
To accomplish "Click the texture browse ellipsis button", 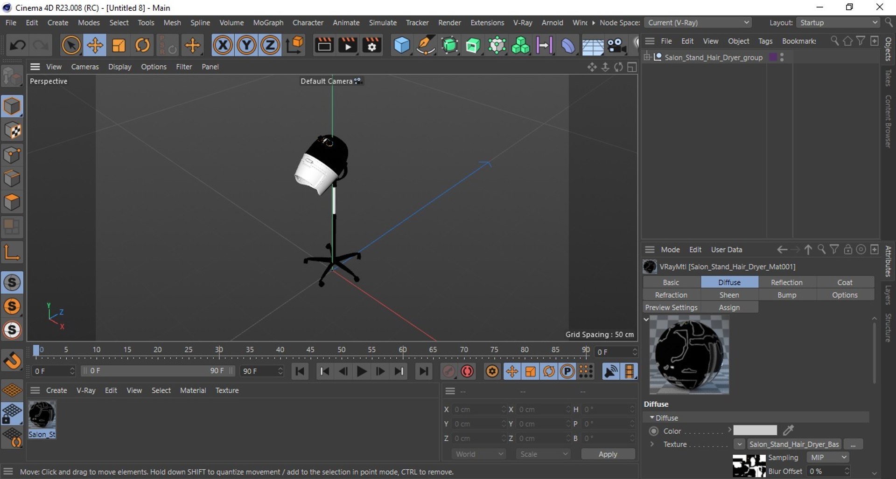I will pyautogui.click(x=853, y=445).
